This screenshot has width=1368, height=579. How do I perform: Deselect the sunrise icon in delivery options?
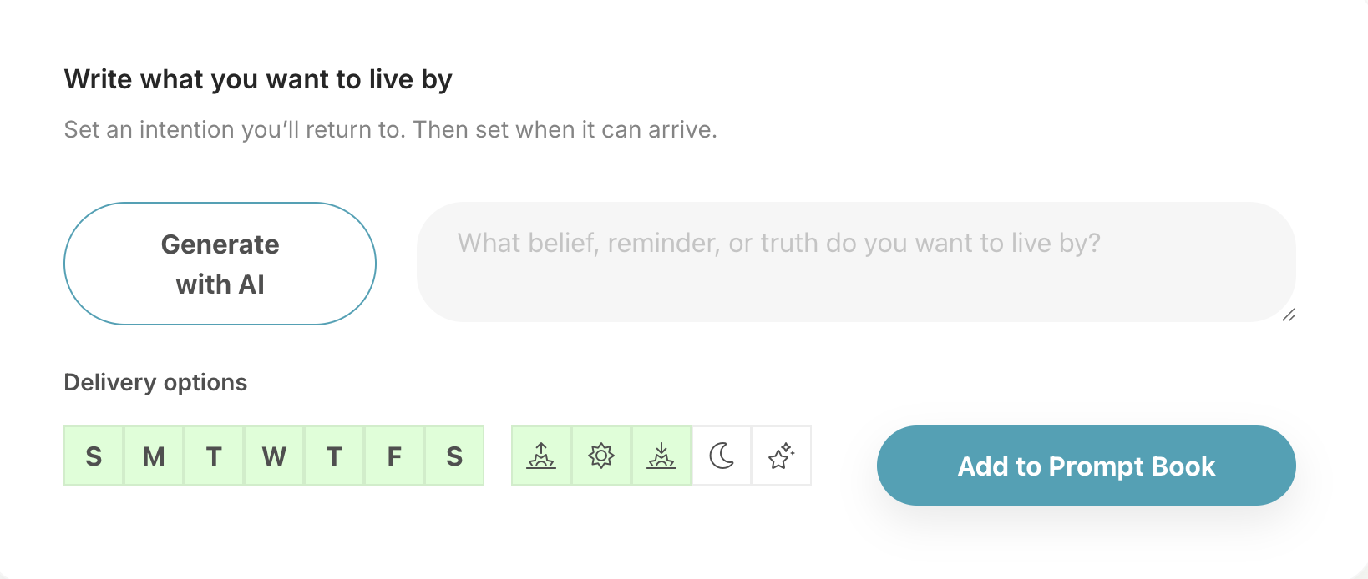[x=542, y=456]
